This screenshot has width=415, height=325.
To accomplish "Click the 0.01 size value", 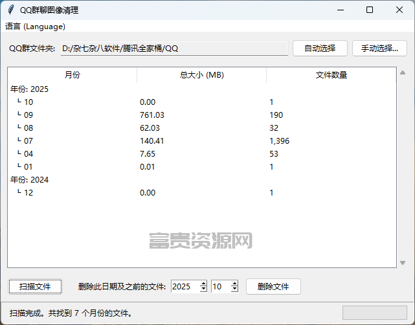I will point(147,167).
